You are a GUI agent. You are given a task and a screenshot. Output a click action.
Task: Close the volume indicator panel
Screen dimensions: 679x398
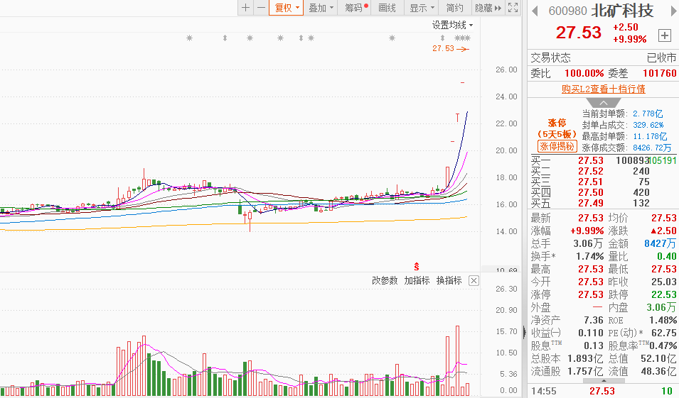[x=474, y=281]
